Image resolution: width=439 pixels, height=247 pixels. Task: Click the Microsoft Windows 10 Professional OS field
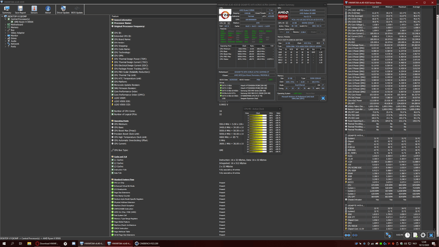(298, 98)
